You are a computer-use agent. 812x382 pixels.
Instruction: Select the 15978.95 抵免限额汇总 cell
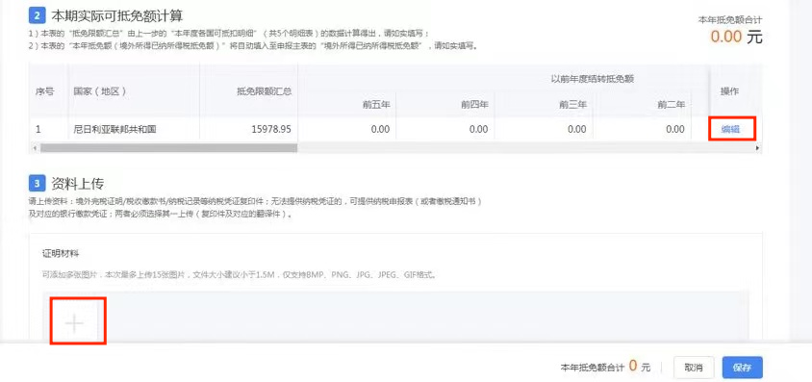248,129
